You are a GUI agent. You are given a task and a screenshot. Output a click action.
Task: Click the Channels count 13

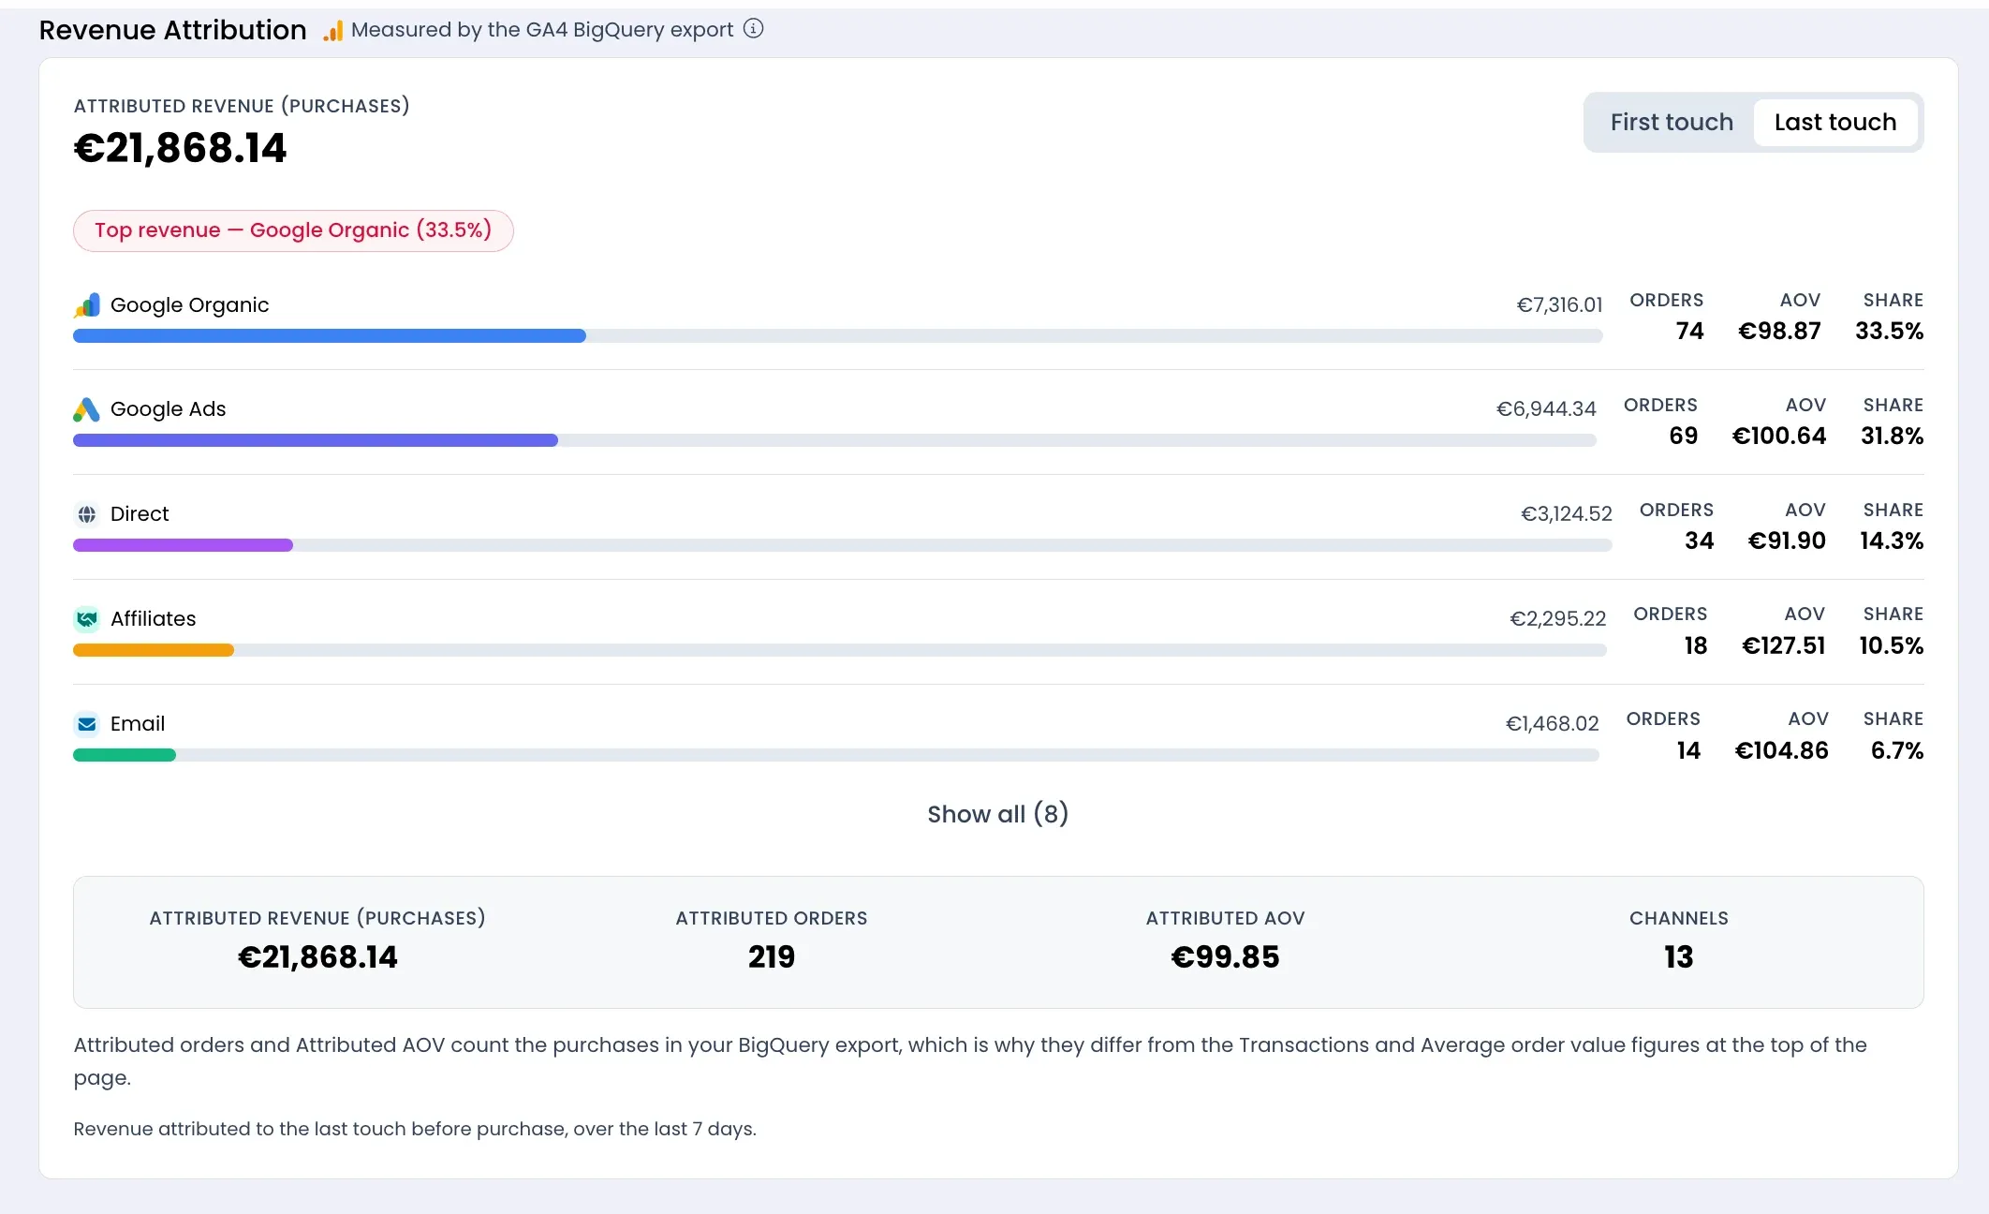pos(1679,957)
